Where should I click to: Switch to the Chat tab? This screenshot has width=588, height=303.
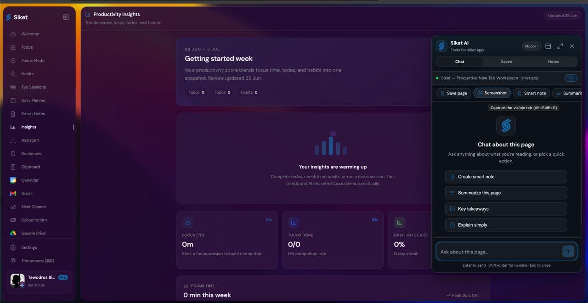[x=459, y=62]
